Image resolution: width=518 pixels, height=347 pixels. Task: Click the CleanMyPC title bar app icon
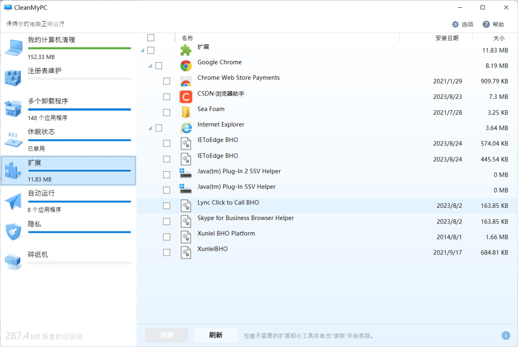click(8, 7)
